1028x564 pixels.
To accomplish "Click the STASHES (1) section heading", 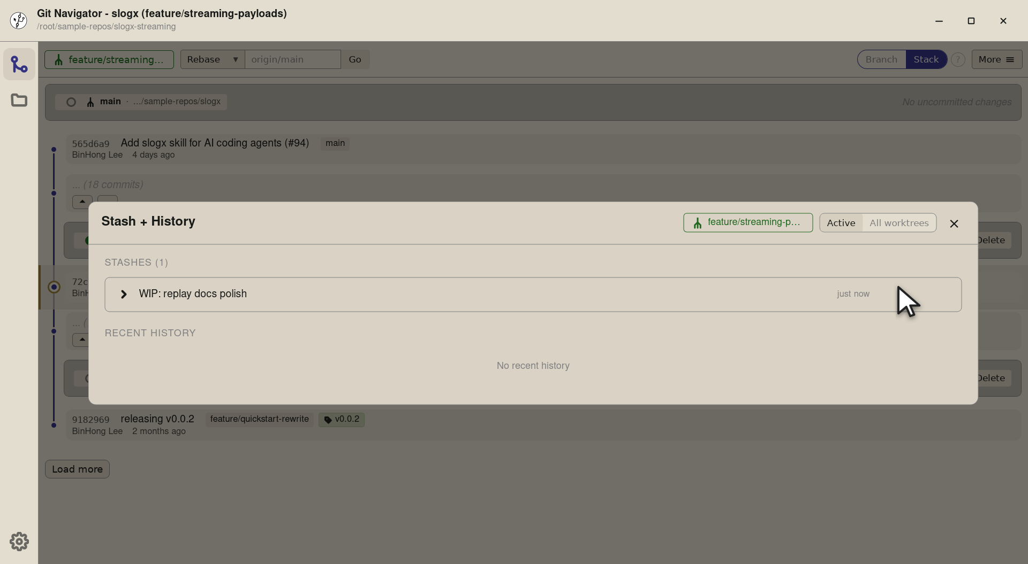I will point(136,262).
